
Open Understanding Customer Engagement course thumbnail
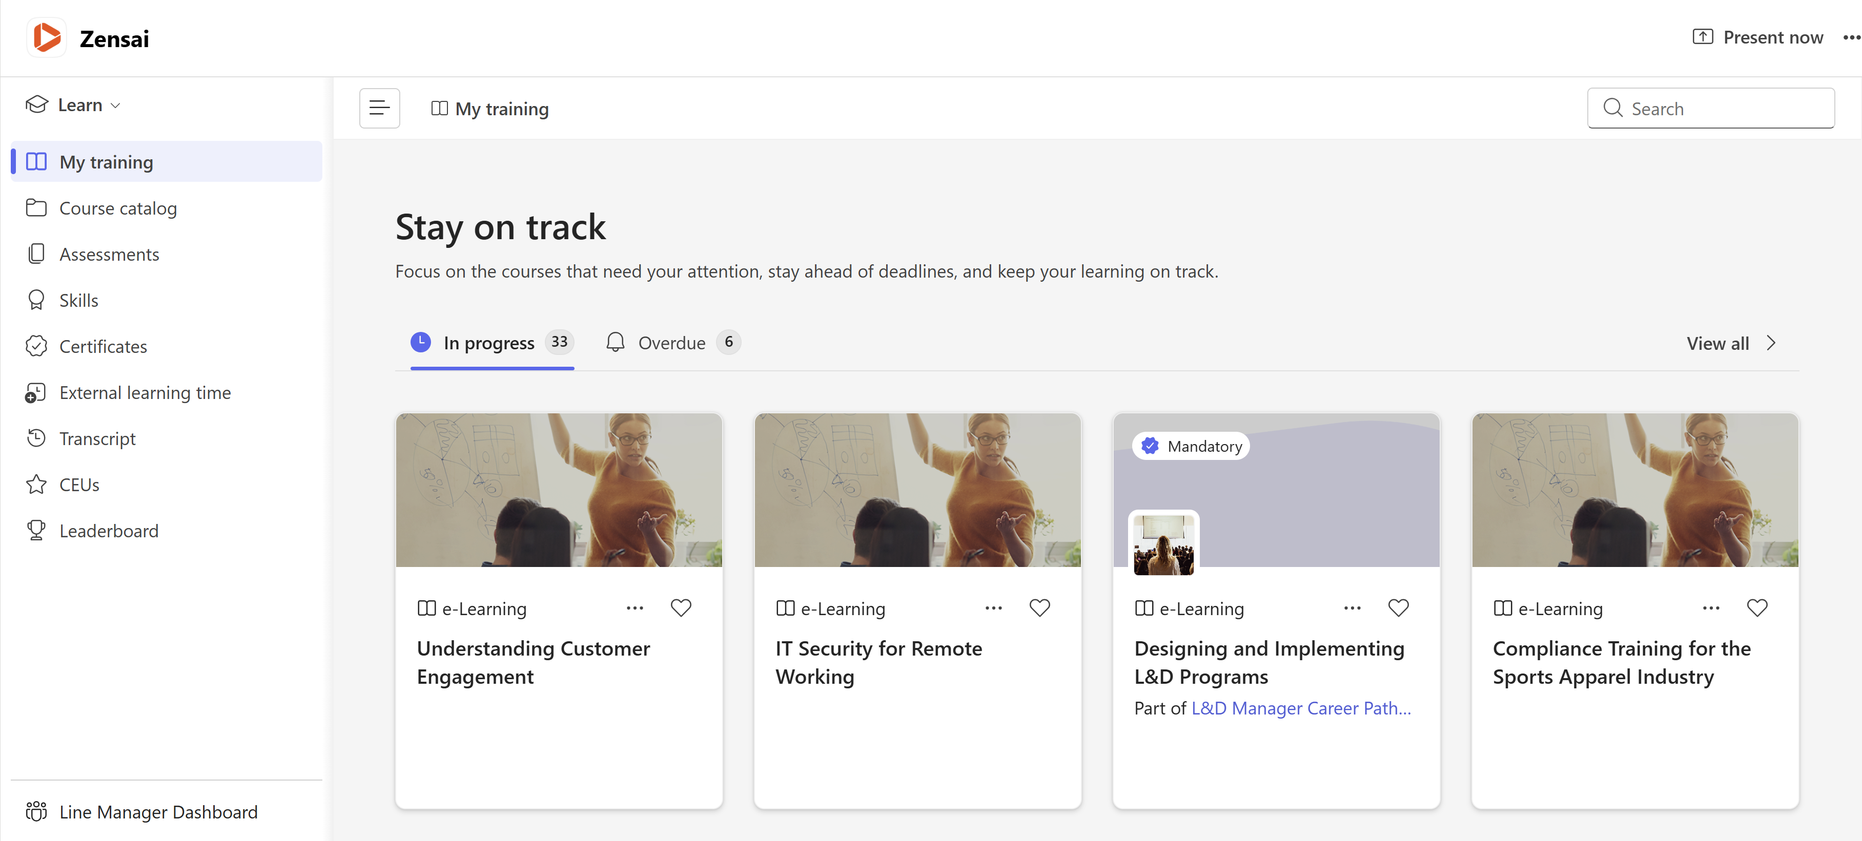point(559,490)
